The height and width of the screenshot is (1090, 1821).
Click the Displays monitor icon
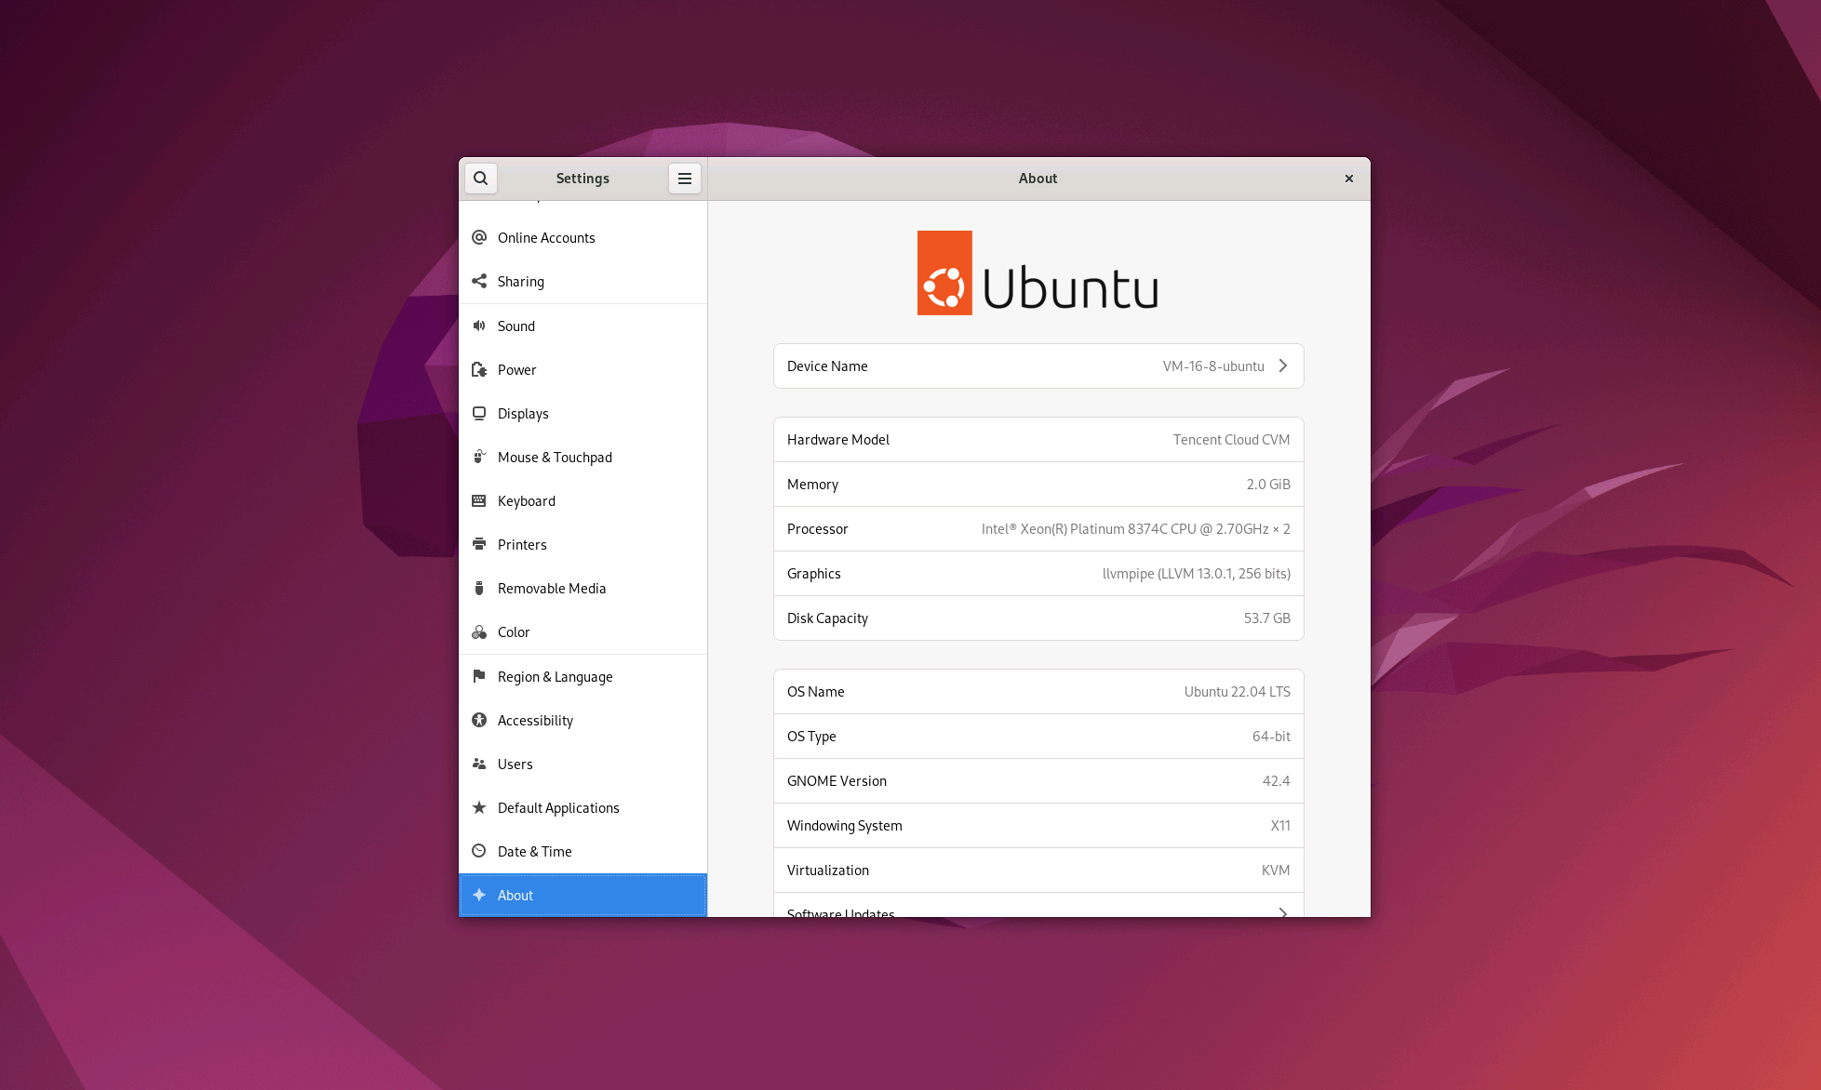[x=479, y=413]
